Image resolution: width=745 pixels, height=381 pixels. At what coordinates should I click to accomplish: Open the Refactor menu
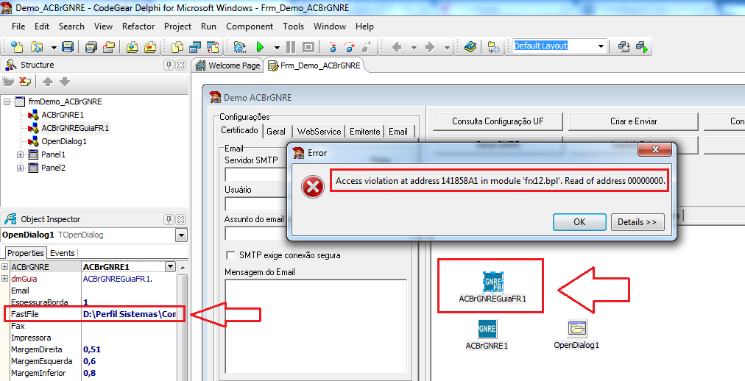[x=138, y=26]
